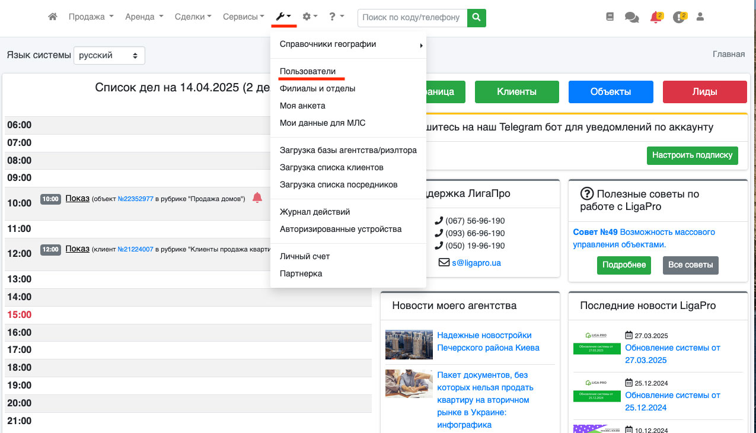
Task: Click the green search magnifier button
Action: pos(477,17)
